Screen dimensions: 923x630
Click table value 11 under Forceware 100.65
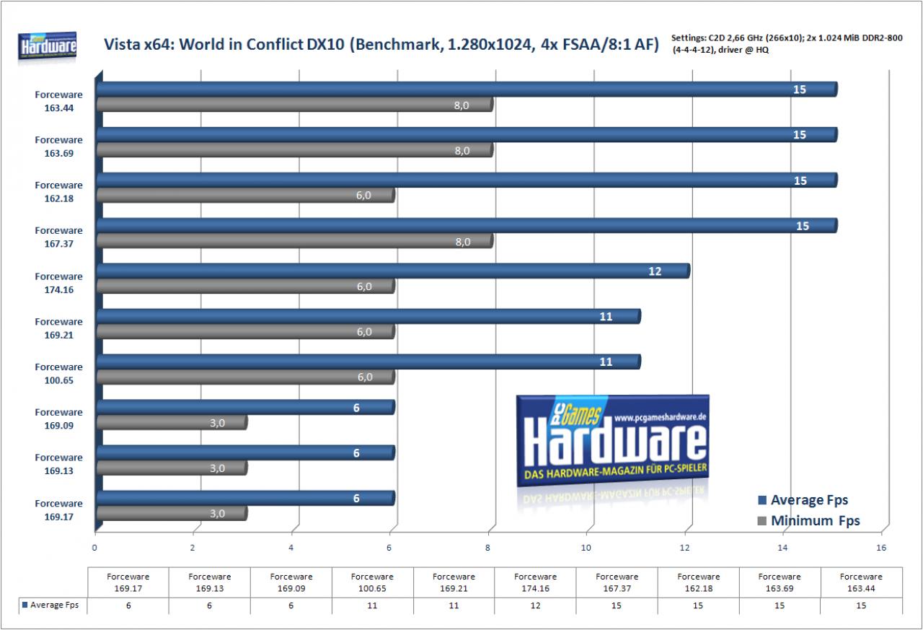click(372, 607)
